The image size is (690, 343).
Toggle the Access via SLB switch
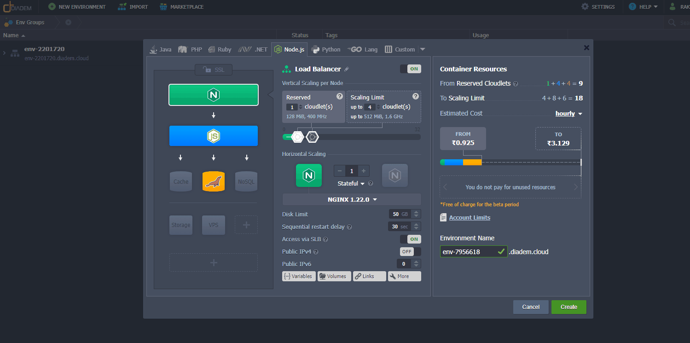411,239
